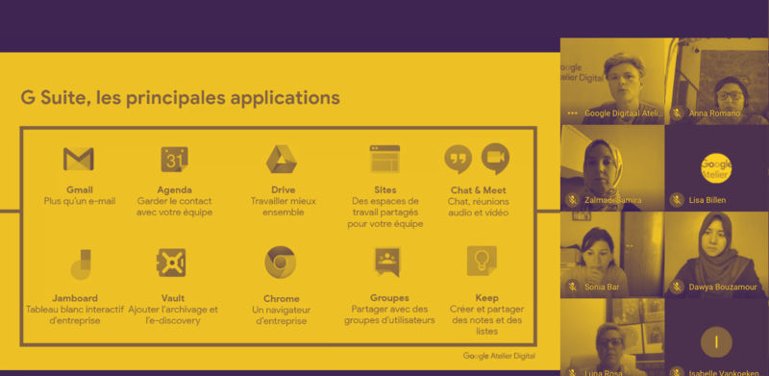Open three-dots options on Google Digitaal Atelier tile

tap(572, 113)
